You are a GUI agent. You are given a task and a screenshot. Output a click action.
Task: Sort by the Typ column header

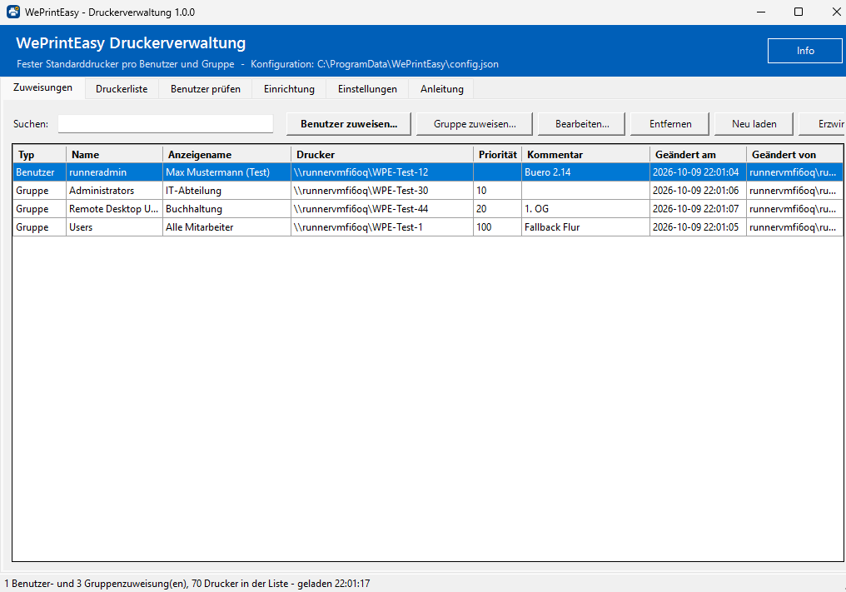(x=39, y=154)
